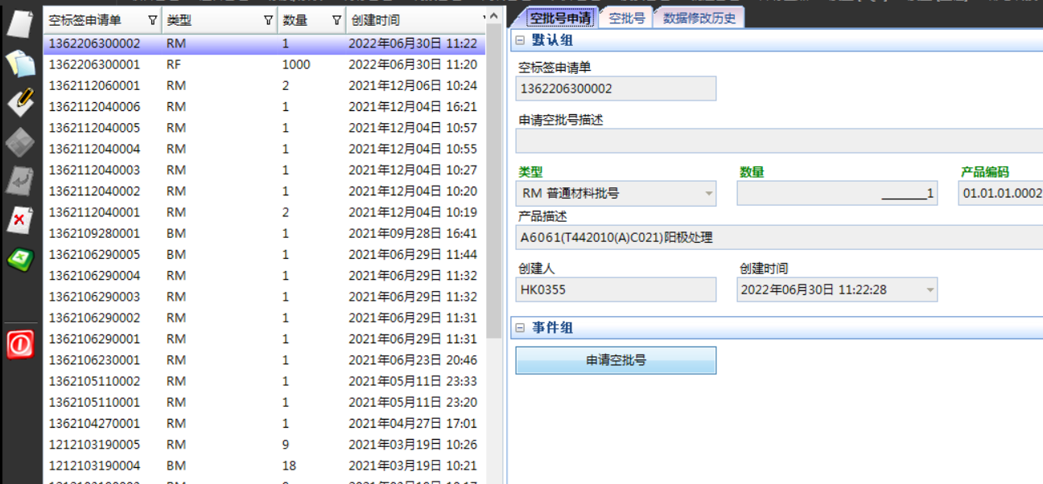The height and width of the screenshot is (484, 1043).
Task: Click the 申请空批号 button
Action: tap(616, 360)
